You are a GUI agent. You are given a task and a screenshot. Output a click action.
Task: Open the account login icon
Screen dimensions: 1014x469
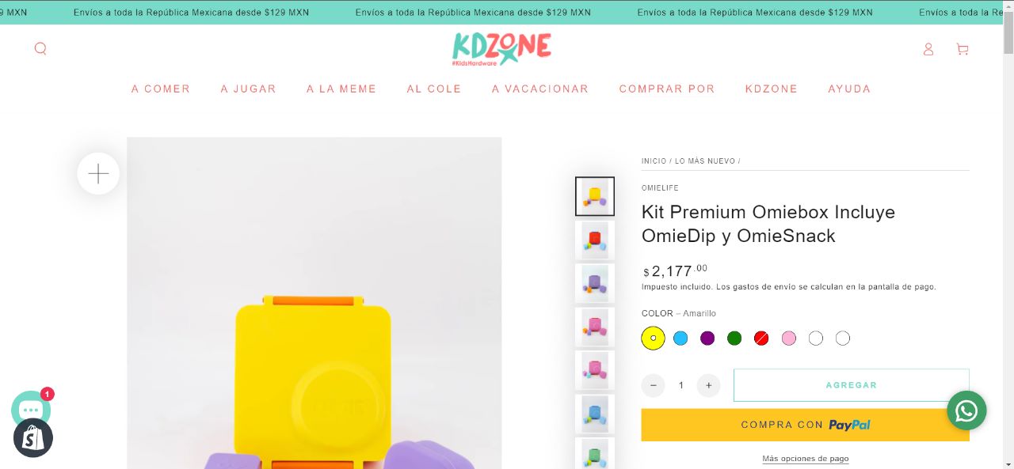pyautogui.click(x=928, y=49)
